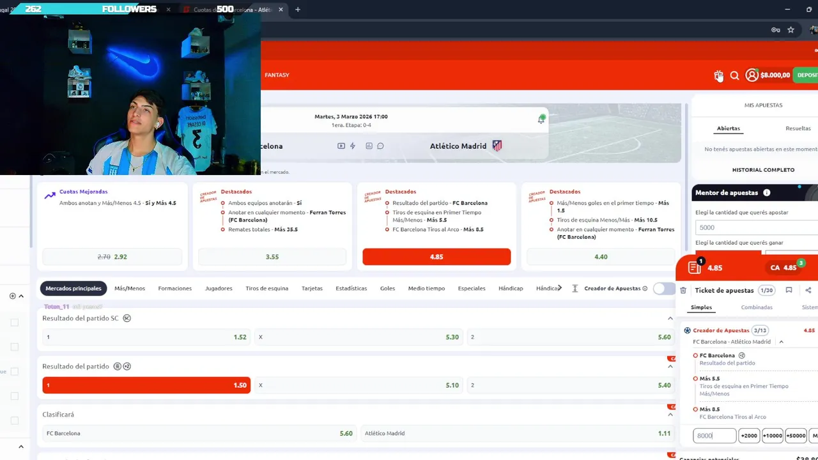Click the Atlético Madrid club crest
Screen dimensions: 818x460
click(x=497, y=146)
